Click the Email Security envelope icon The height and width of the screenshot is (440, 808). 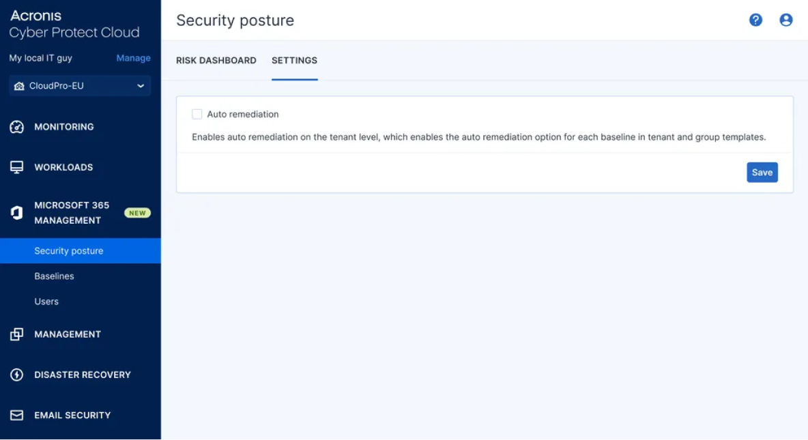(x=17, y=415)
